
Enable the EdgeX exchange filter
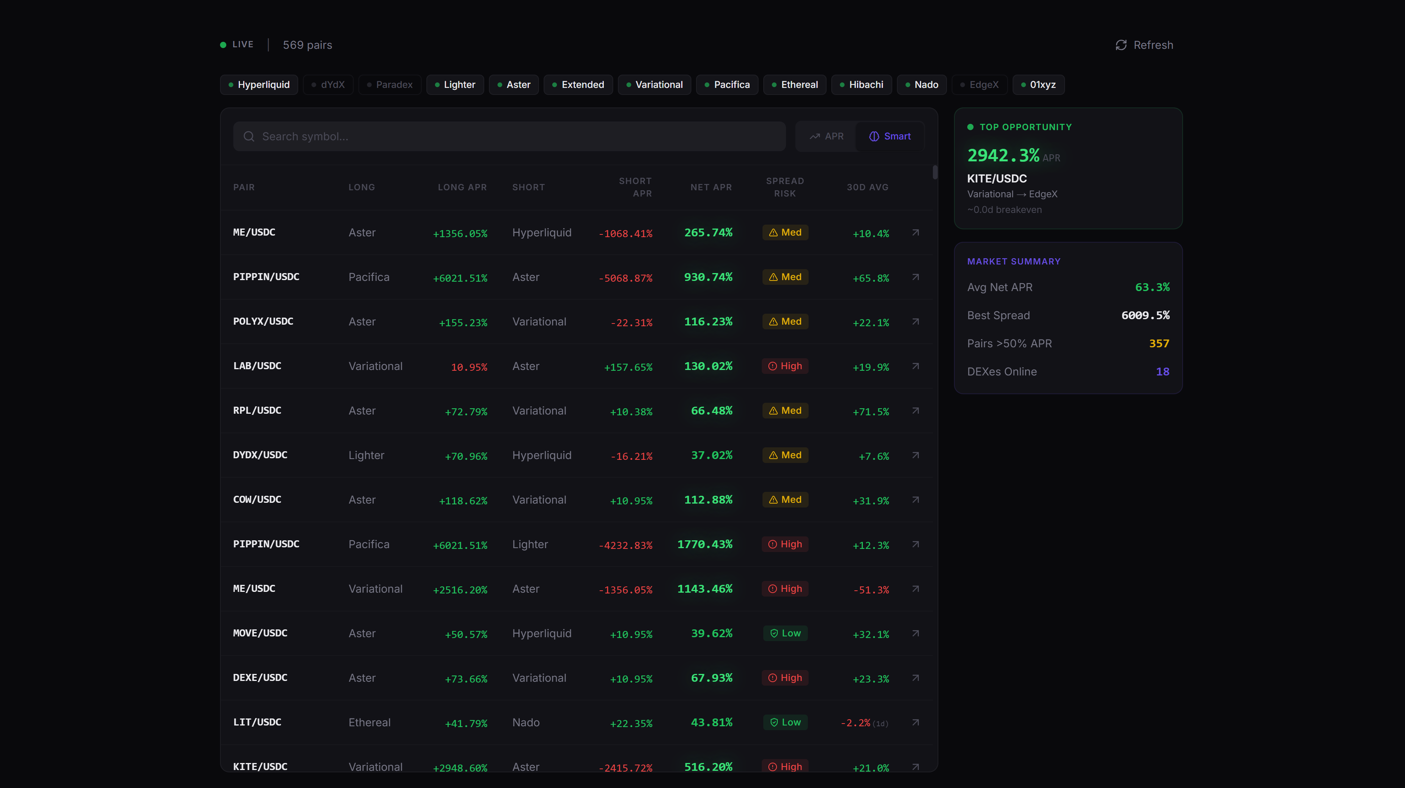coord(979,84)
